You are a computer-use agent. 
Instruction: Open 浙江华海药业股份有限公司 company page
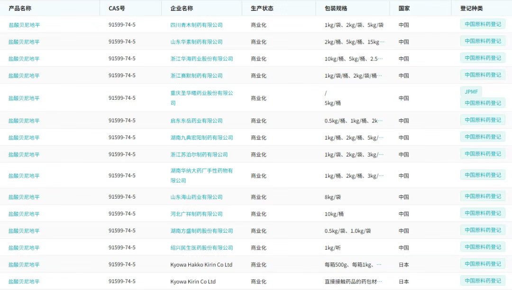coord(201,59)
